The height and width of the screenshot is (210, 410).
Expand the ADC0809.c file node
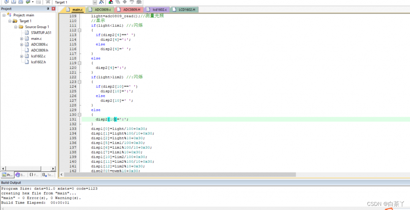coord(21,44)
